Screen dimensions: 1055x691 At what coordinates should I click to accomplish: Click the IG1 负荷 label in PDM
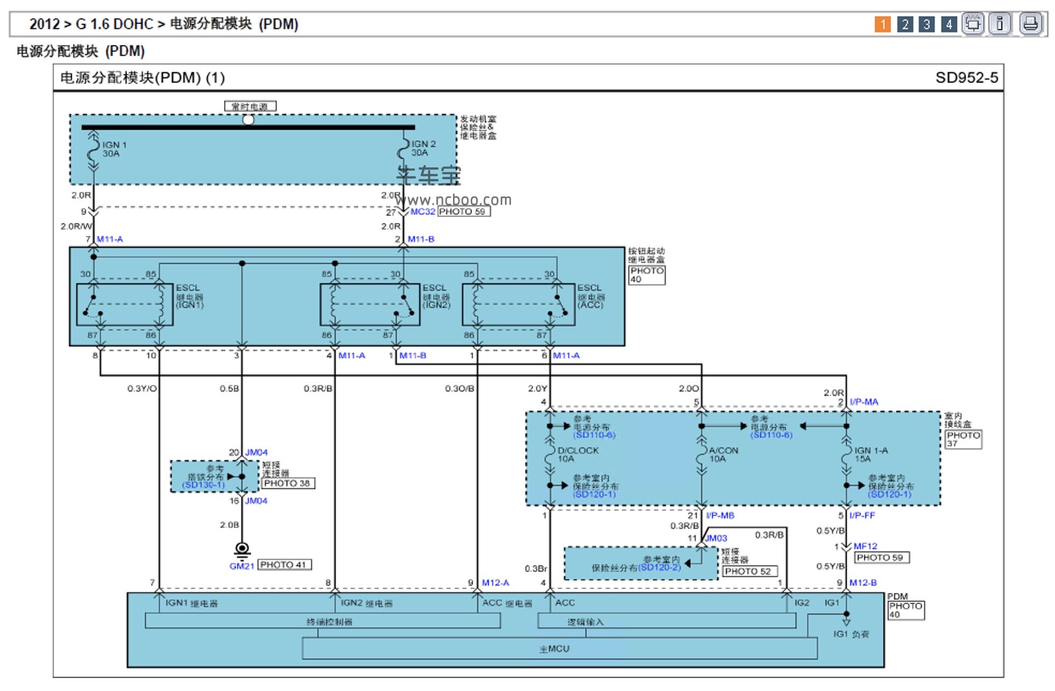click(x=851, y=634)
